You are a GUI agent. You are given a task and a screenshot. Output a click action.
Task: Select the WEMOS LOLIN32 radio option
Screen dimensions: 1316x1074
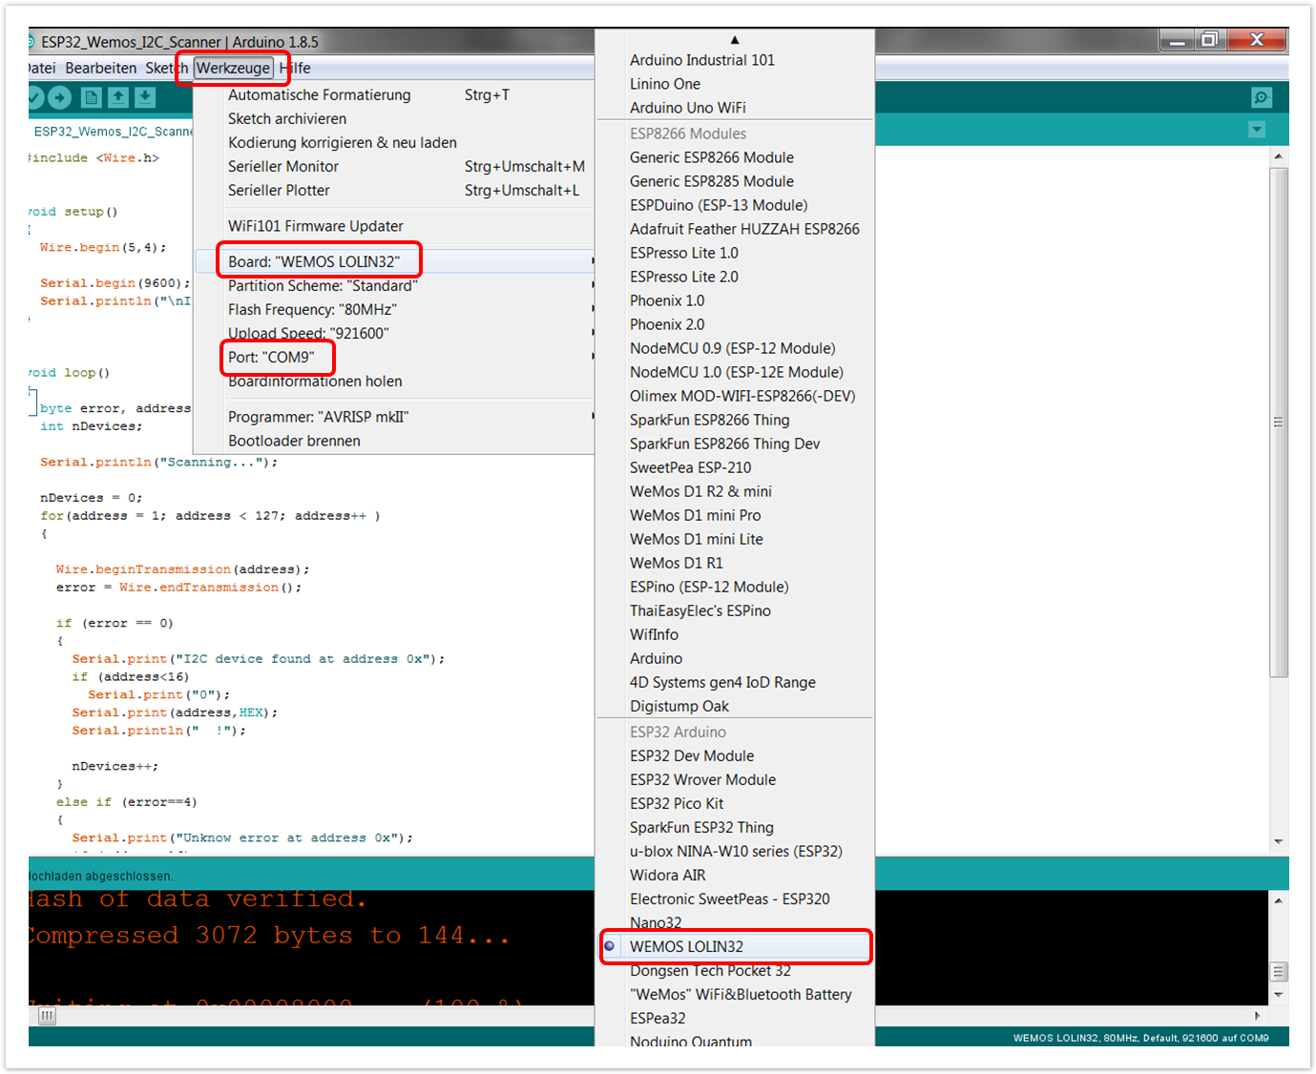click(686, 946)
